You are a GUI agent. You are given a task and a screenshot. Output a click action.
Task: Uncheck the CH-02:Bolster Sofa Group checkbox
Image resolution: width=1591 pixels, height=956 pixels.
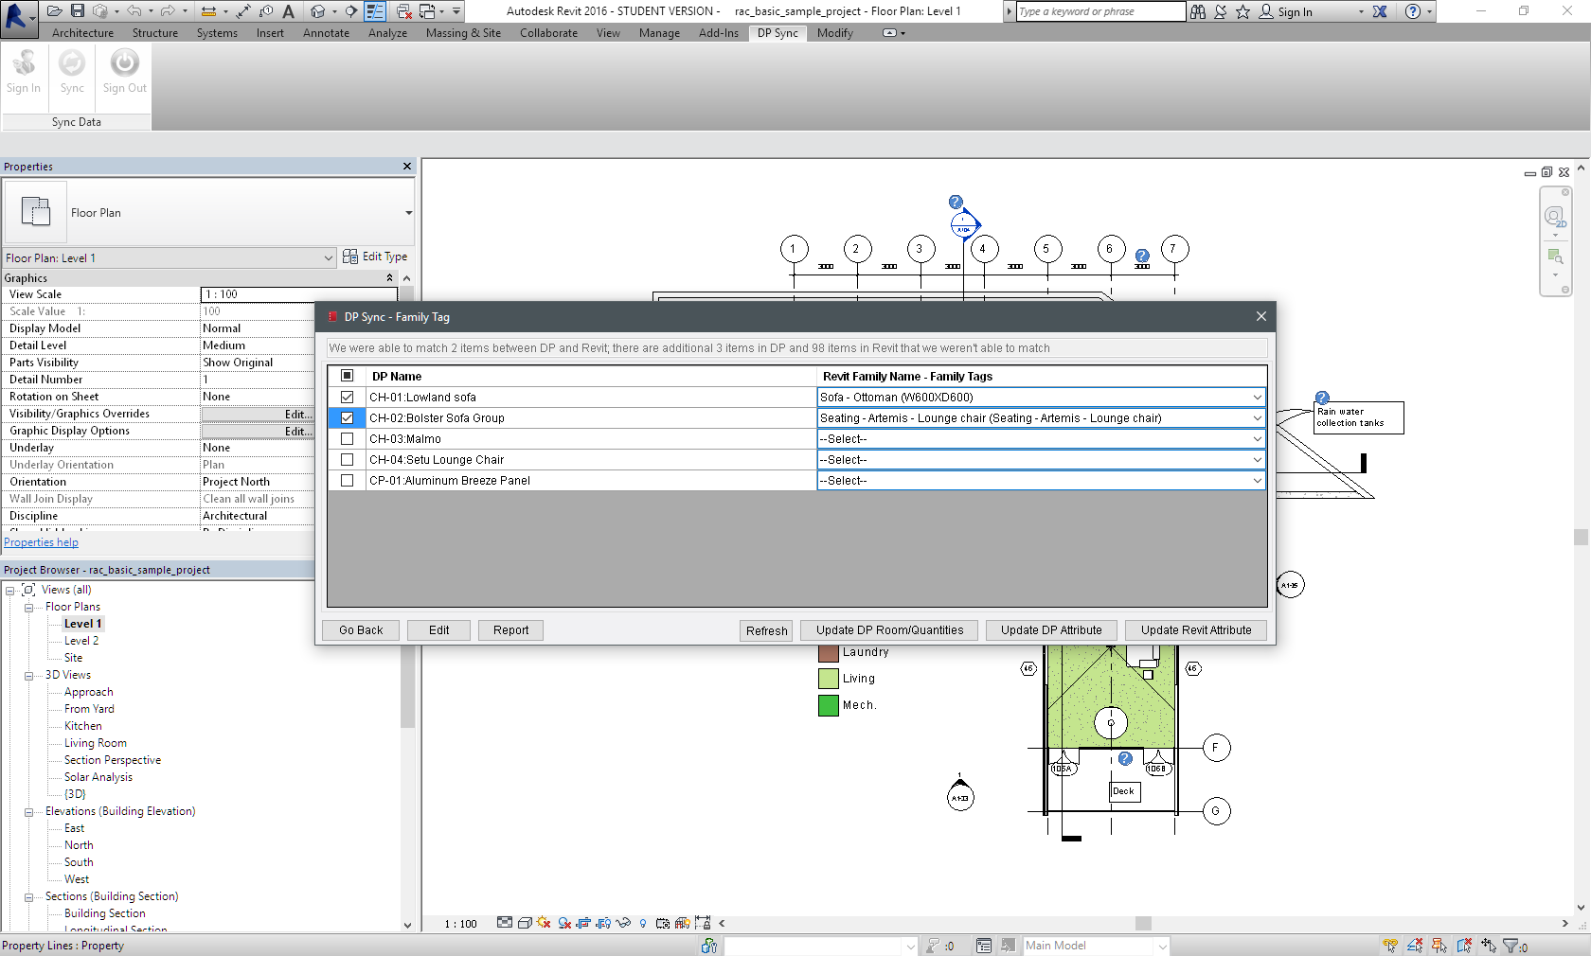(x=347, y=418)
